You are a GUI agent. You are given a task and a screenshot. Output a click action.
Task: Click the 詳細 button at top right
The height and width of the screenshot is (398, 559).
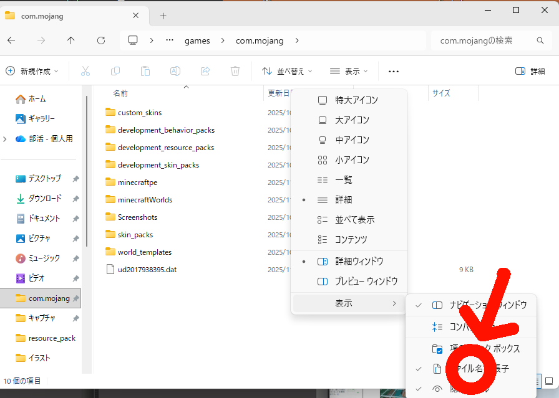pos(530,72)
